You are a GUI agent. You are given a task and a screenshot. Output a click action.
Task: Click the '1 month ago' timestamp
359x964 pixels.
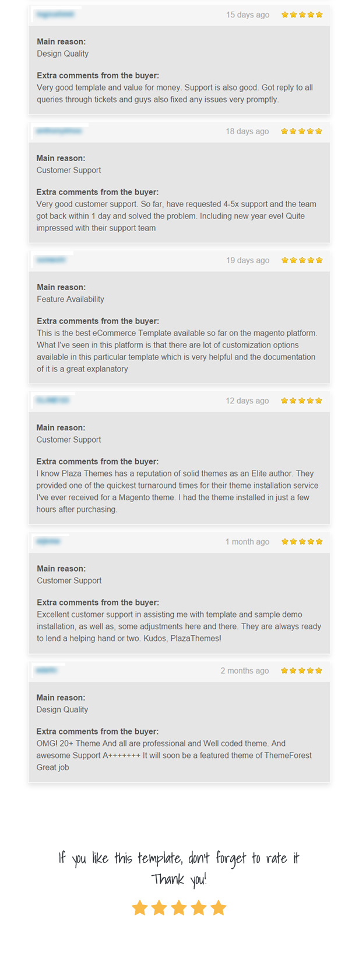pos(248,542)
